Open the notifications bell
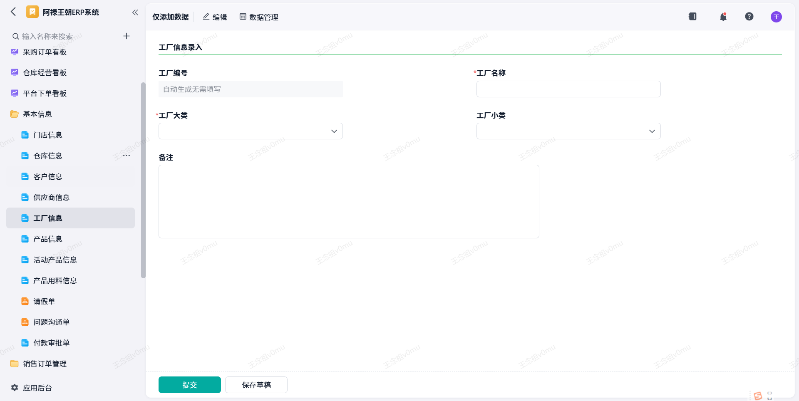 [x=723, y=17]
